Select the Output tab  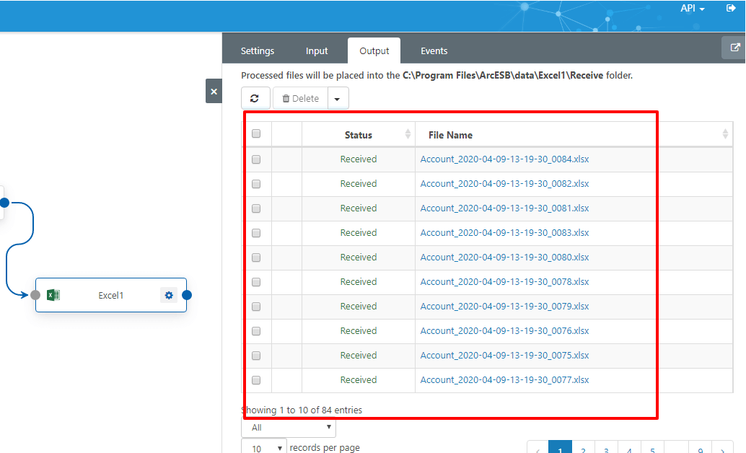(x=374, y=51)
